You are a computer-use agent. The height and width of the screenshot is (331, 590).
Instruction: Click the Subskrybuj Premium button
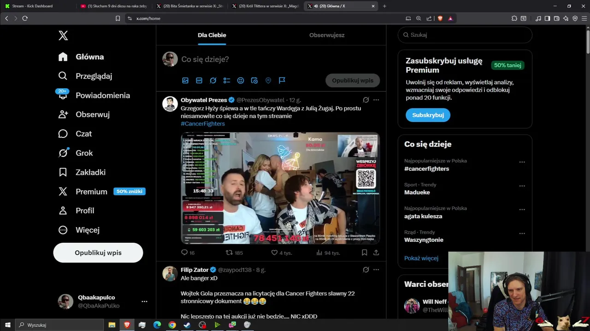(428, 115)
